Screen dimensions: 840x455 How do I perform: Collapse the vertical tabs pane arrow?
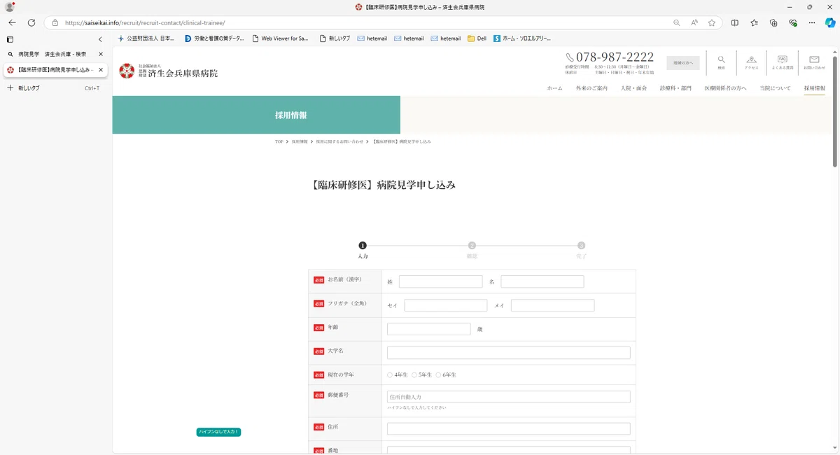point(100,39)
